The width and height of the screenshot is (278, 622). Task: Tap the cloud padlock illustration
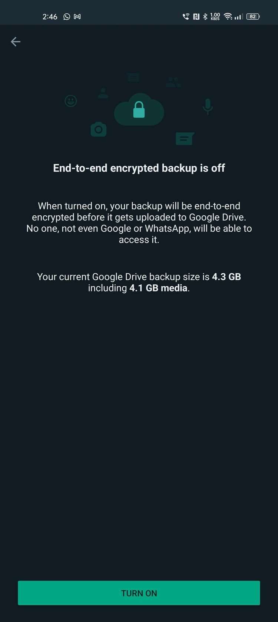[139, 110]
